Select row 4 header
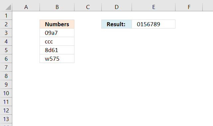This screenshot has height=126, width=213. [x=6, y=41]
